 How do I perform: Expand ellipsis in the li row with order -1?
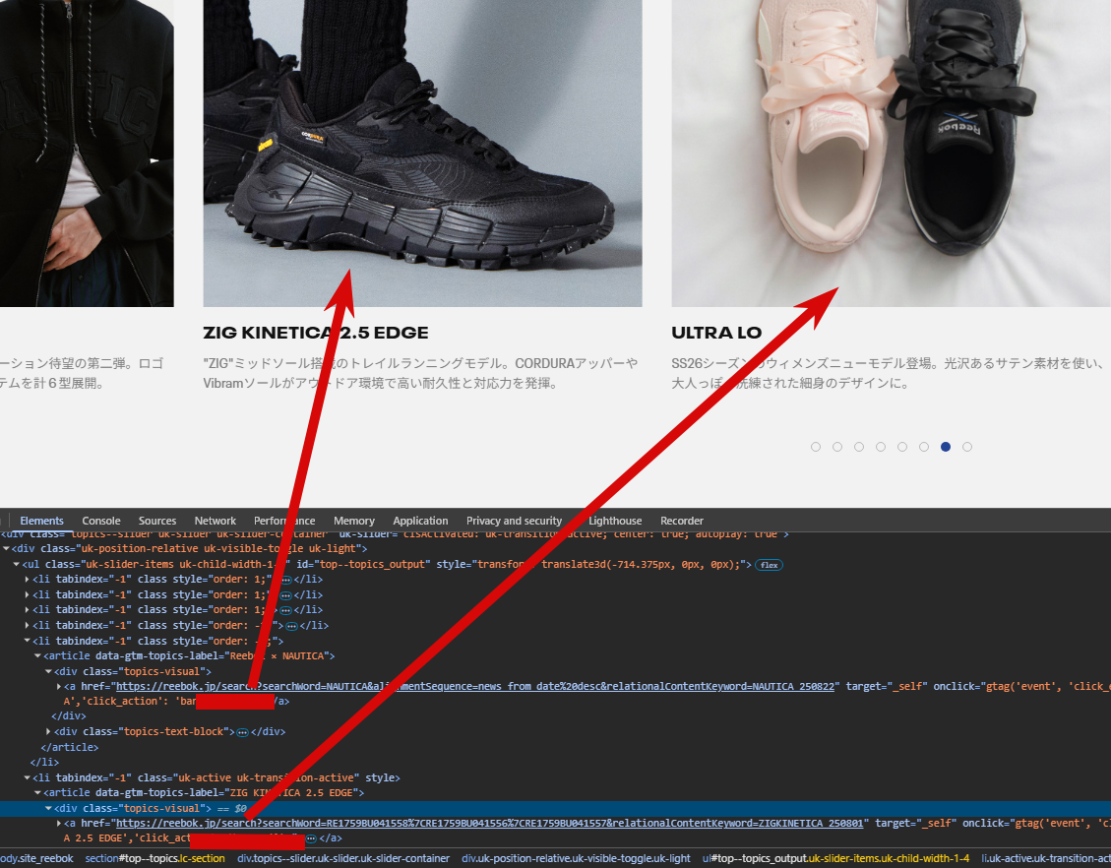pyautogui.click(x=291, y=626)
